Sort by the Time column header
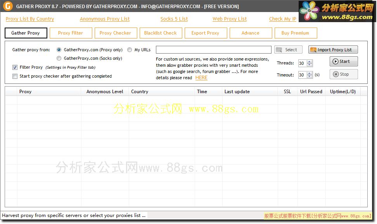Screen dimensions: 377x224 (x=208, y=92)
